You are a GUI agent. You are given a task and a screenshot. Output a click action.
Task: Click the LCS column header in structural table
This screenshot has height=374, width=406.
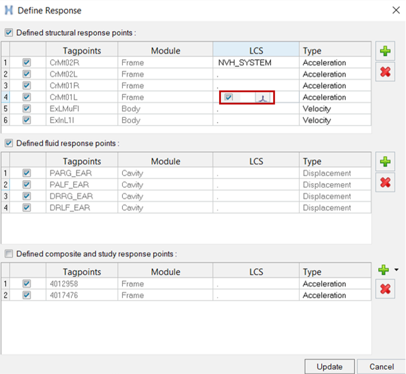(x=256, y=50)
